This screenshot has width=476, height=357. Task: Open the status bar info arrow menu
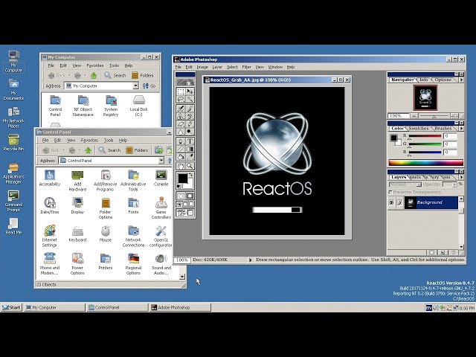[x=251, y=260]
